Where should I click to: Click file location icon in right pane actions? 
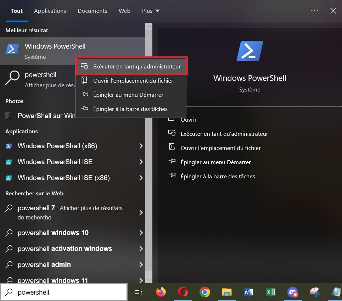pos(172,147)
